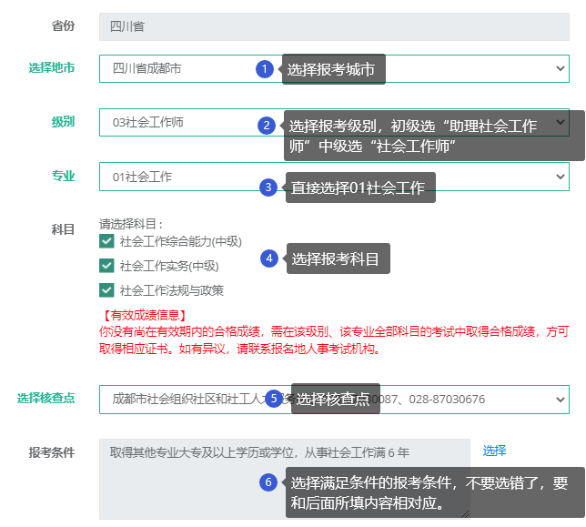
Task: Uncheck 社会工作法规与政策 subject checkbox
Action: click(x=107, y=290)
